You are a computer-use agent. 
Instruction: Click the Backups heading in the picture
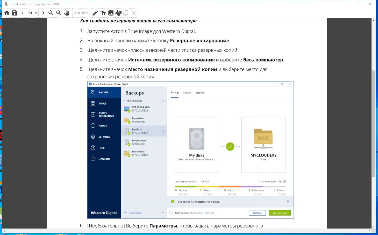(134, 93)
